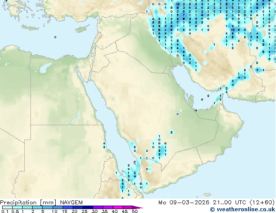Select the 'Precipitation [mm]' legend title
Screen dimensions: 276x213
[x=28, y=203]
